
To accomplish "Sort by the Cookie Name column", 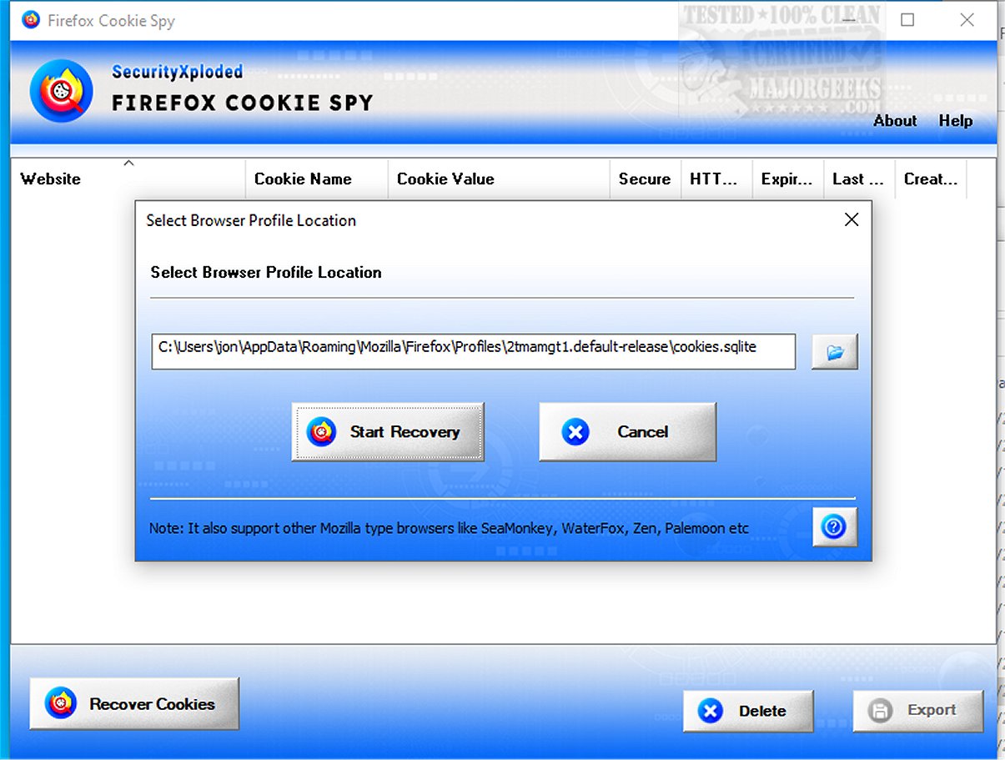I will tap(317, 179).
